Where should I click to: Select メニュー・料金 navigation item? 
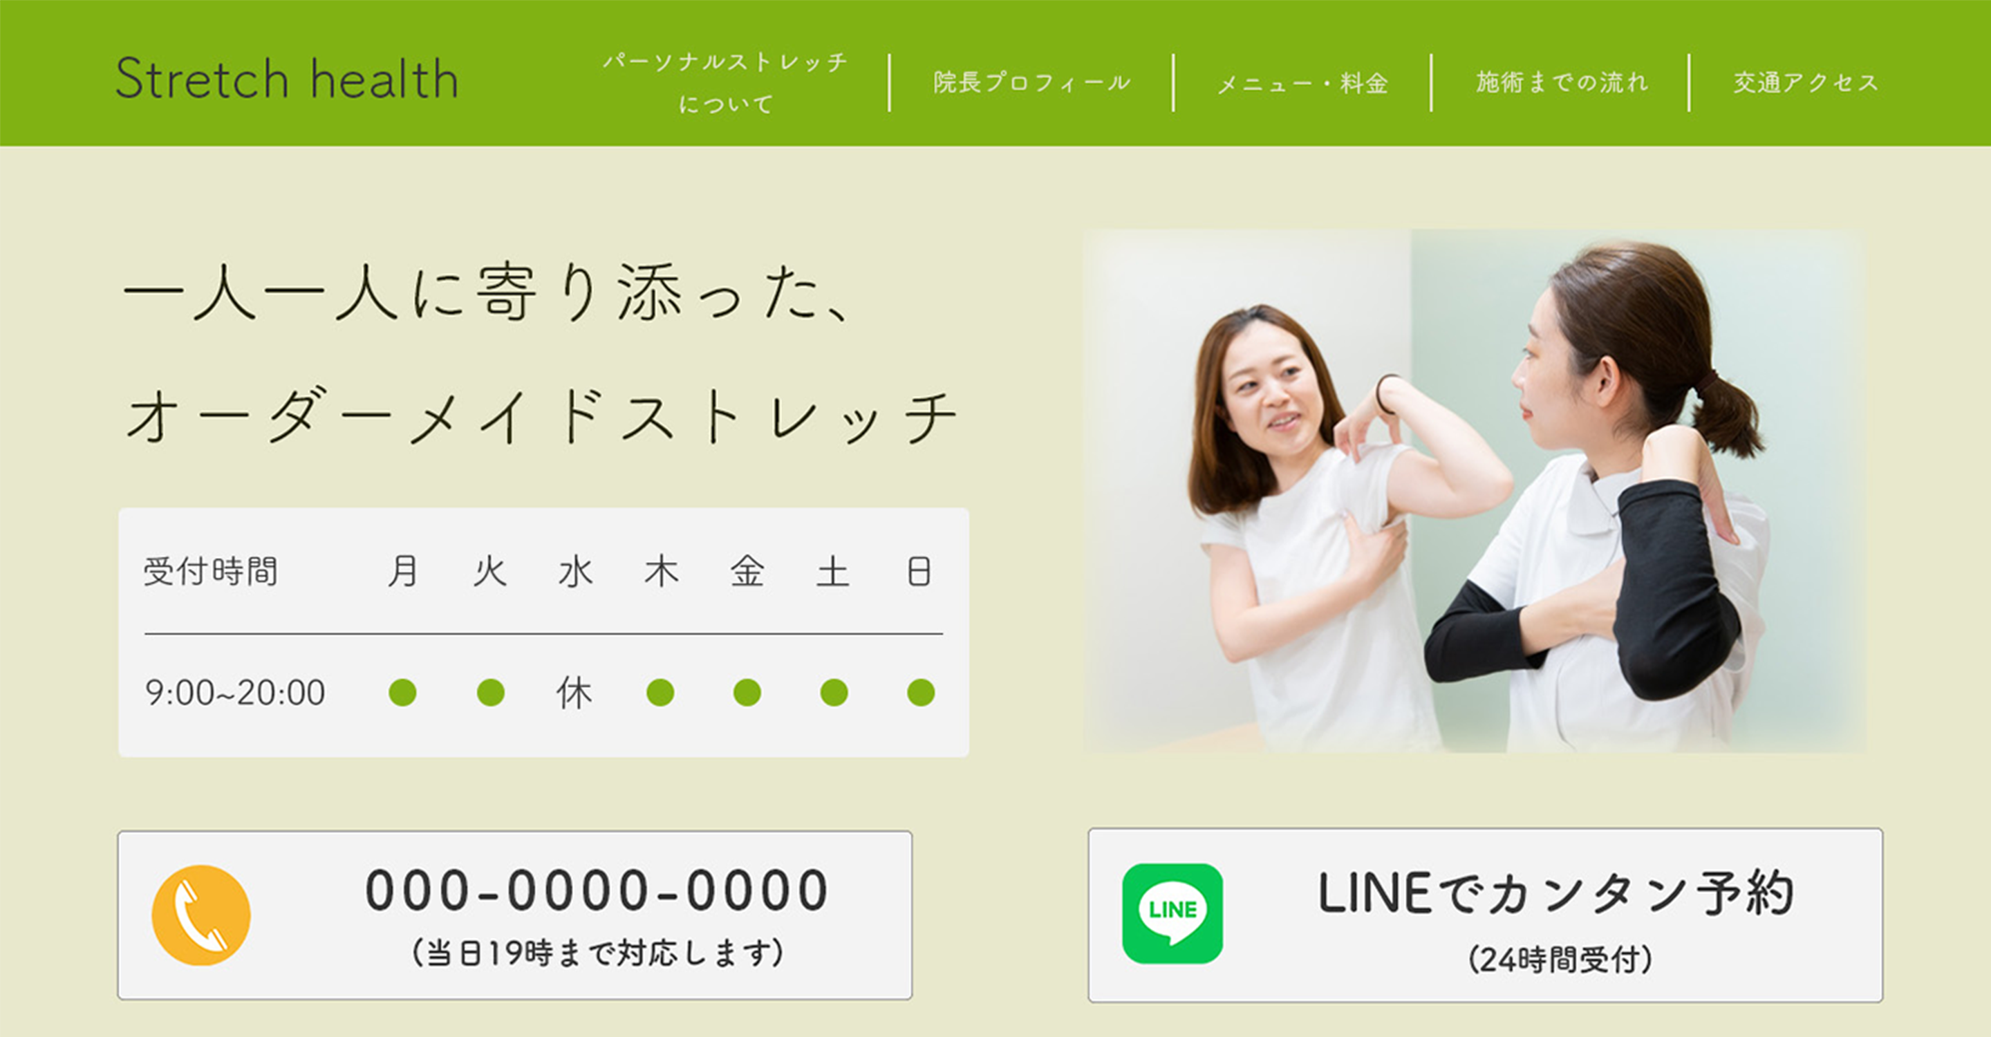[1303, 83]
